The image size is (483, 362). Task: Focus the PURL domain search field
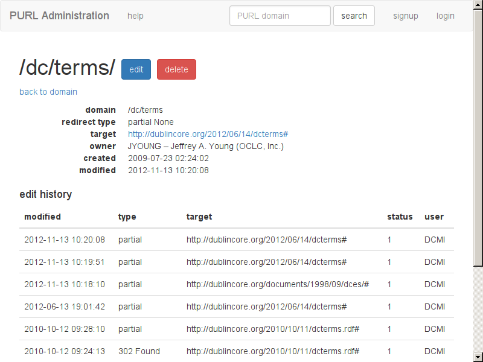pyautogui.click(x=280, y=16)
